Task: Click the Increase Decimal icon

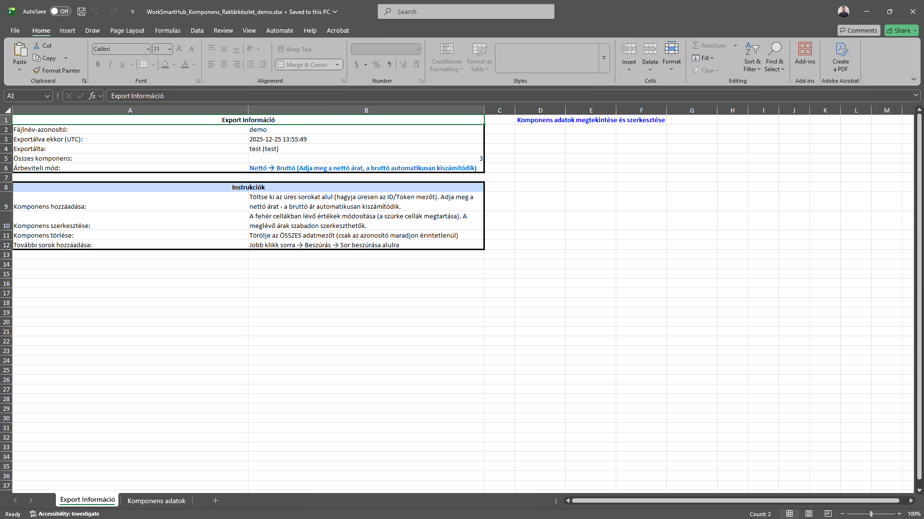Action: coord(403,64)
